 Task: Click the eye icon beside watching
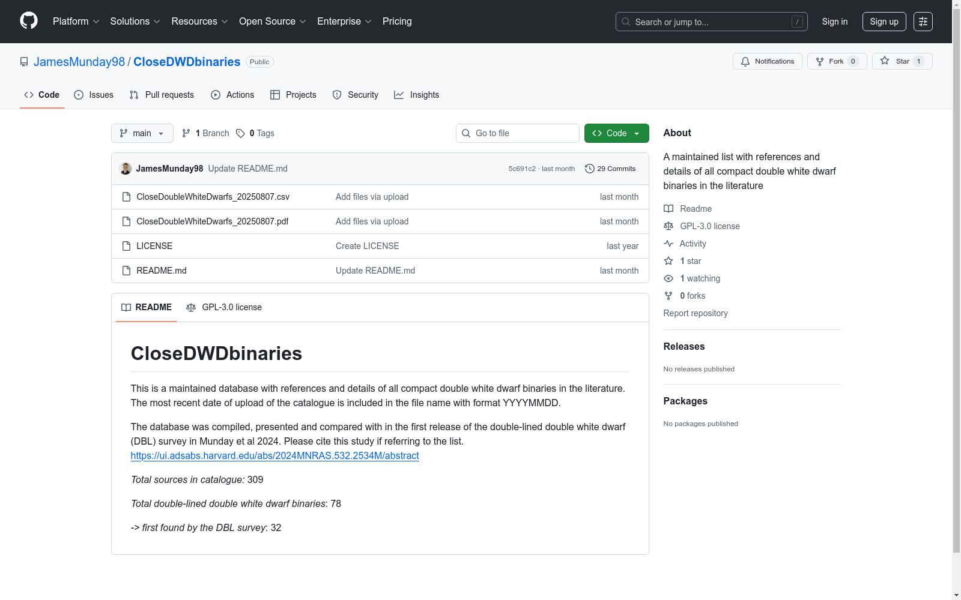point(668,278)
